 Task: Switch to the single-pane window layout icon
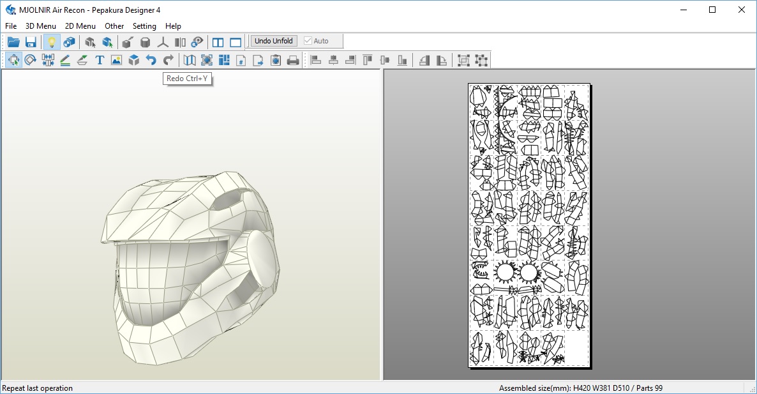click(x=235, y=42)
